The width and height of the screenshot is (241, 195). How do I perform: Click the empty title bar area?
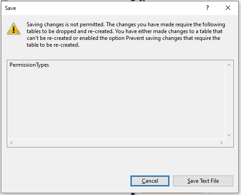point(111,8)
